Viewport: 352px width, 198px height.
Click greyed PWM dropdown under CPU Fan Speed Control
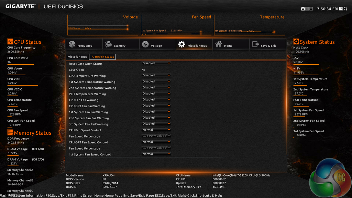click(156, 136)
